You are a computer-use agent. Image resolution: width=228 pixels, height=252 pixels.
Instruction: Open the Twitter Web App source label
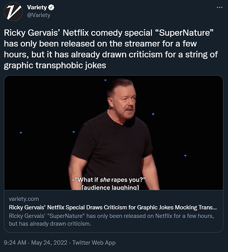pyautogui.click(x=94, y=243)
